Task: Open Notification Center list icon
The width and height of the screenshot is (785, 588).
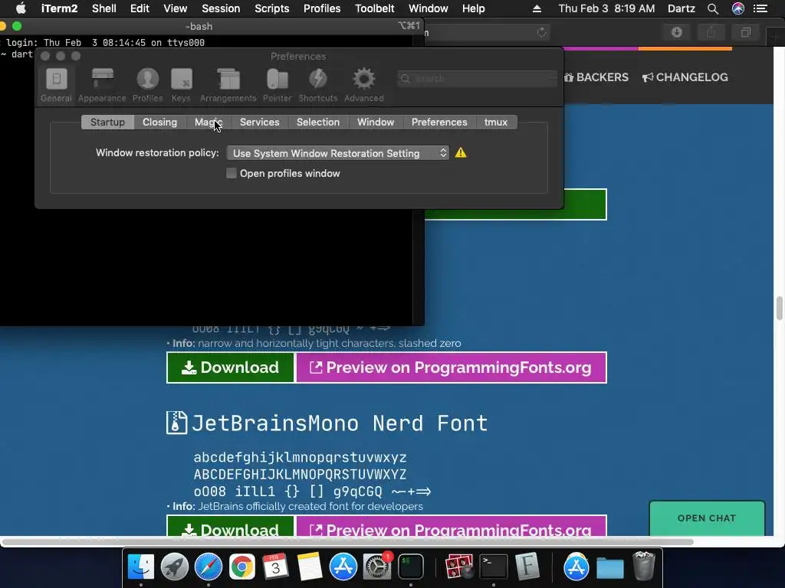Action: tap(760, 8)
